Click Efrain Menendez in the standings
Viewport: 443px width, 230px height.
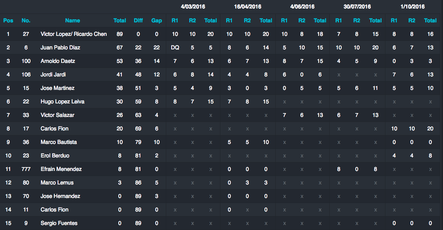click(x=61, y=169)
